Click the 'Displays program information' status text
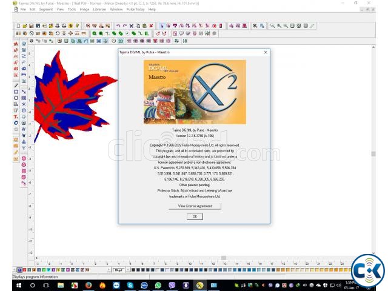 pyautogui.click(x=35, y=276)
